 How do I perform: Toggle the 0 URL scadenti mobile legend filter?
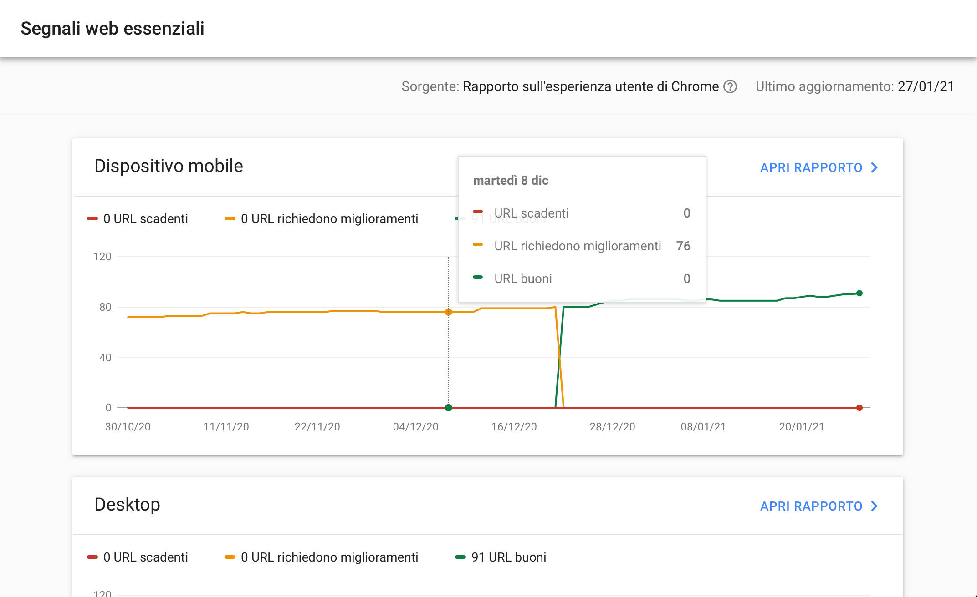145,218
